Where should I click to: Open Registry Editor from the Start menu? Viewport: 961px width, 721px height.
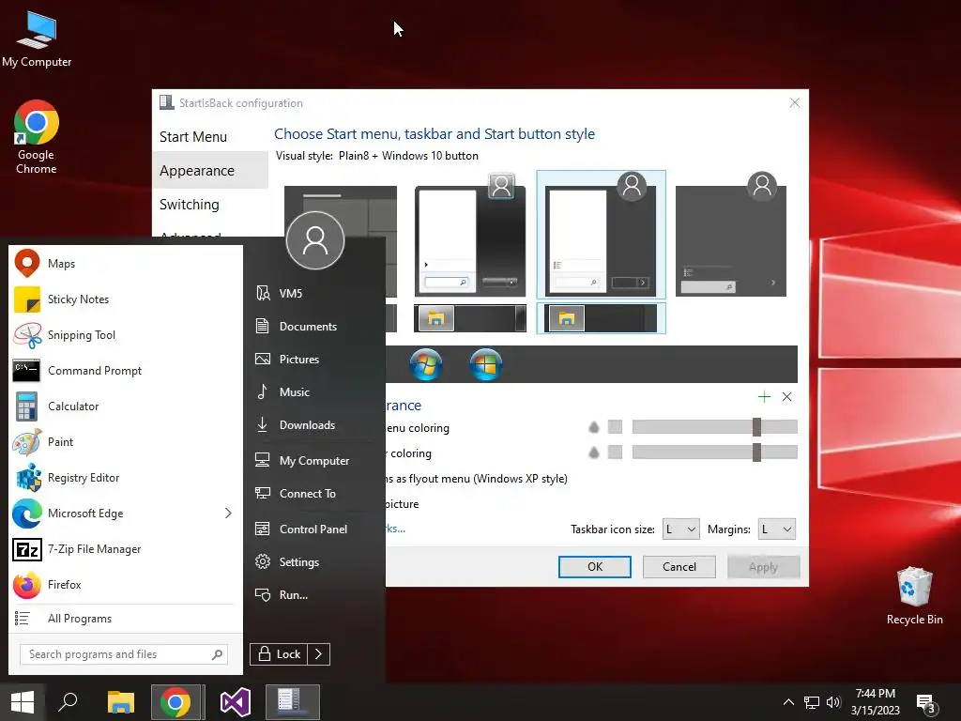126,478
